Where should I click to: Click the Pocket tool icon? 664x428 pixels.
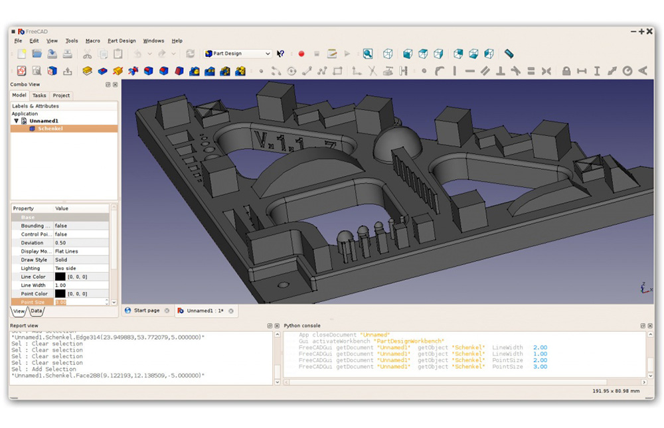[x=102, y=71]
